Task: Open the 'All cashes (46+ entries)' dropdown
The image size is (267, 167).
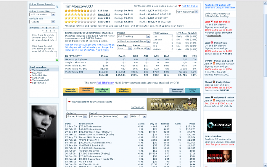Action: (108, 116)
